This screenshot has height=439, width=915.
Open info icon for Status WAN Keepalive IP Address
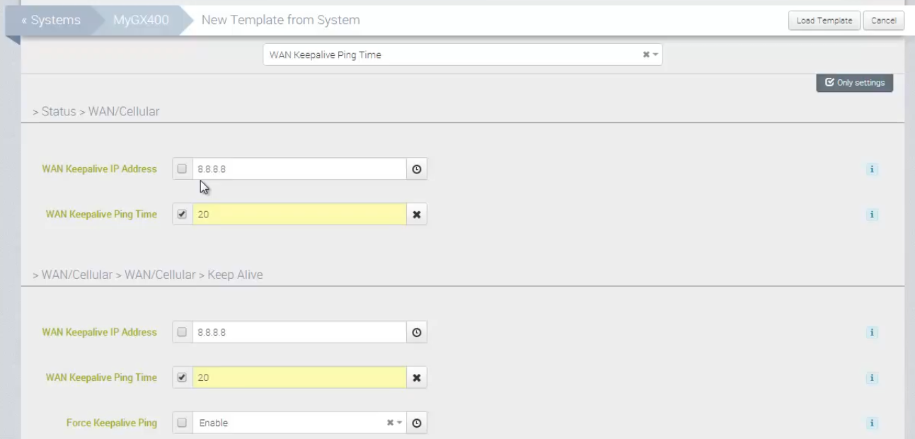(x=872, y=169)
